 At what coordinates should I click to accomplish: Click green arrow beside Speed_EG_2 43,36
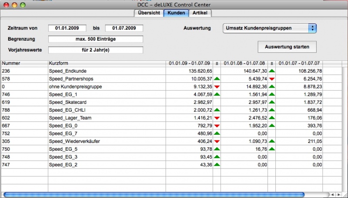click(217, 165)
